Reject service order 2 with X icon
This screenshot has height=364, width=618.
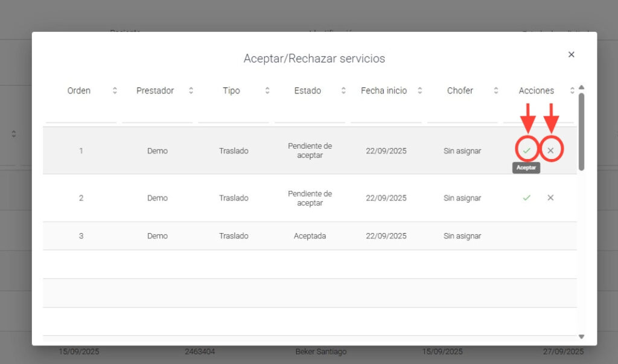550,198
